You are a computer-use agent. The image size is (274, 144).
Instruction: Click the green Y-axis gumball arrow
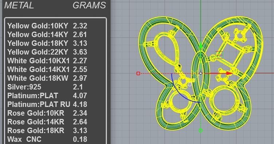point(201,45)
